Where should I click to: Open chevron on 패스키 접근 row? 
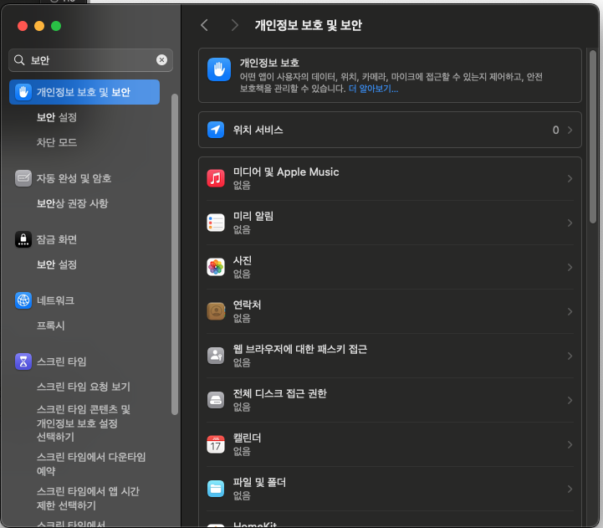click(570, 356)
